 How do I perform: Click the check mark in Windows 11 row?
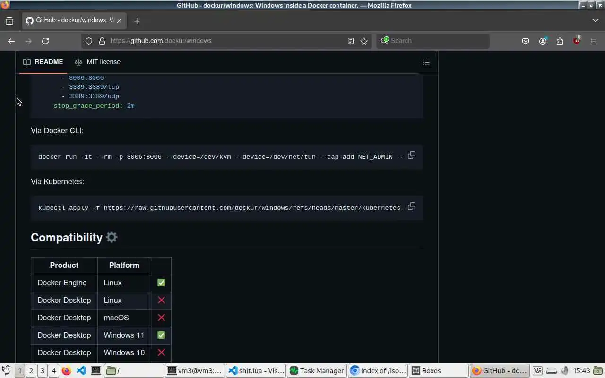click(161, 335)
